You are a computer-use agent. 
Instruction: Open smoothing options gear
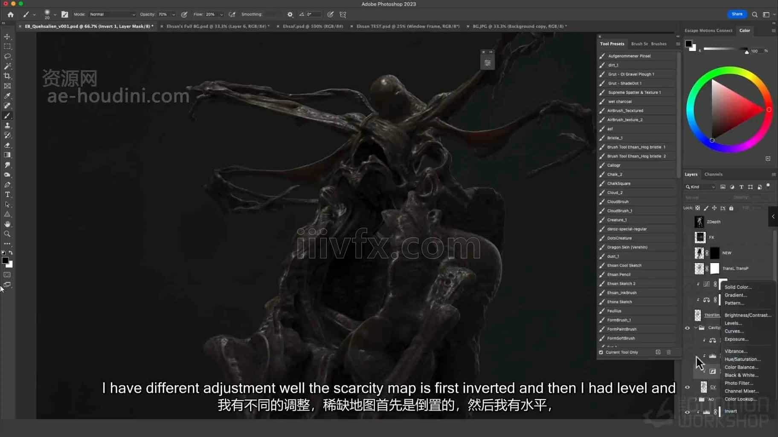pos(290,14)
